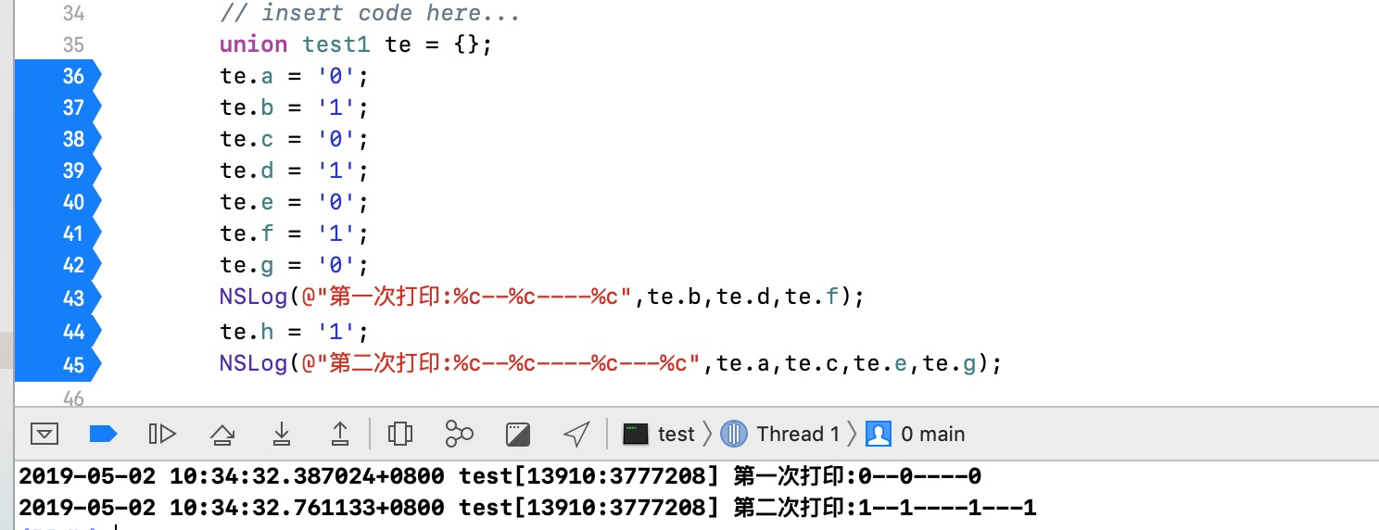Click the union keyword on line 35

pos(253,44)
